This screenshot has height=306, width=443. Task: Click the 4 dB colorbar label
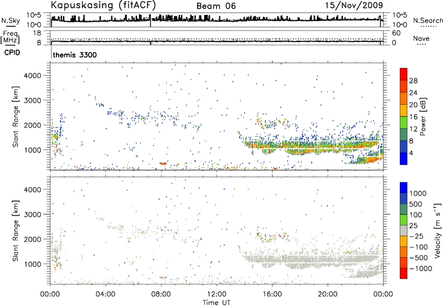(x=411, y=153)
